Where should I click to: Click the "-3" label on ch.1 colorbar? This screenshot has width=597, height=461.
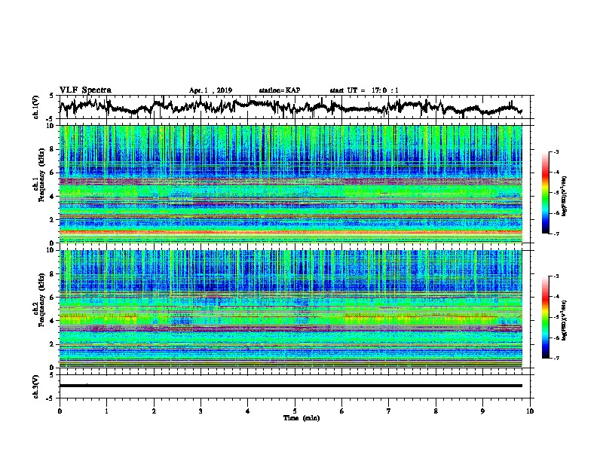point(556,152)
